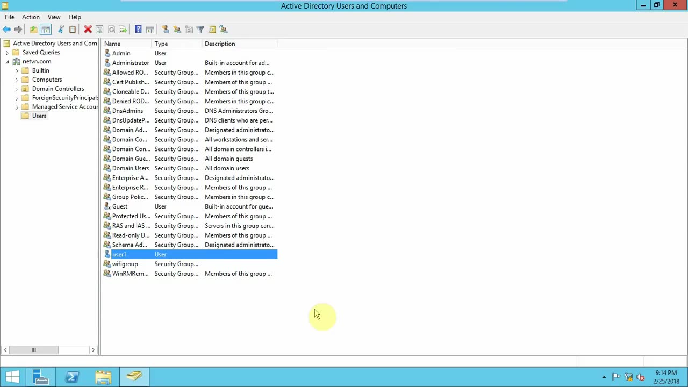Click the Find objects magnifier icon

[x=212, y=30]
